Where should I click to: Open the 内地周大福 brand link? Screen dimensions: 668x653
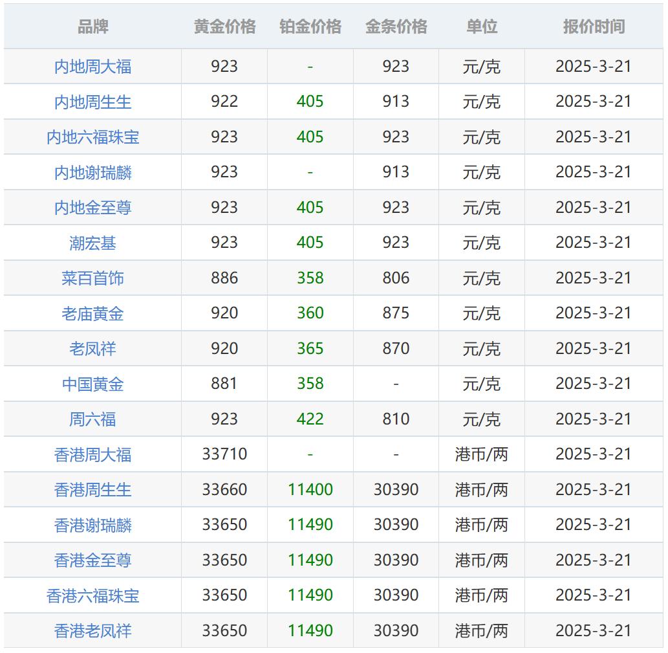[x=92, y=67]
